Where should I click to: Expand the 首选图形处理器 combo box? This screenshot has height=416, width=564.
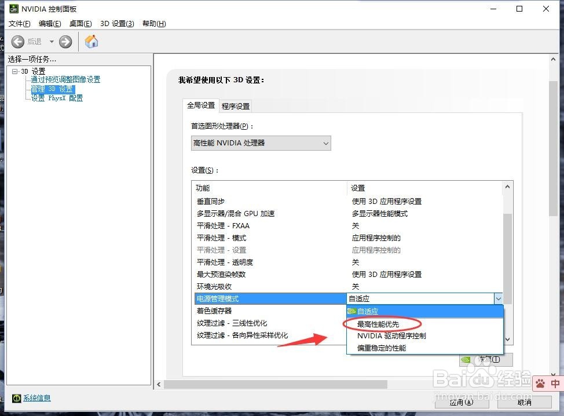pos(326,143)
